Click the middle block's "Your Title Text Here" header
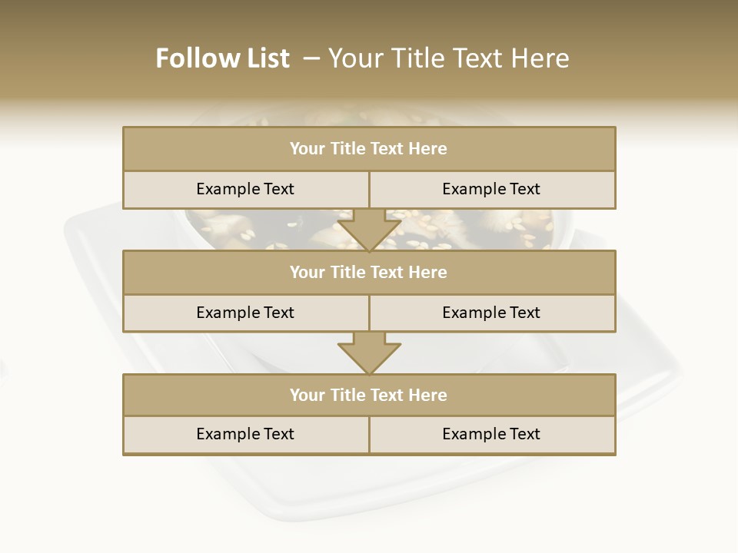This screenshot has height=553, width=738. click(x=368, y=272)
